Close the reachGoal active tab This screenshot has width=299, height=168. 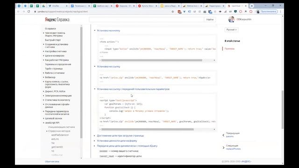click(246, 6)
